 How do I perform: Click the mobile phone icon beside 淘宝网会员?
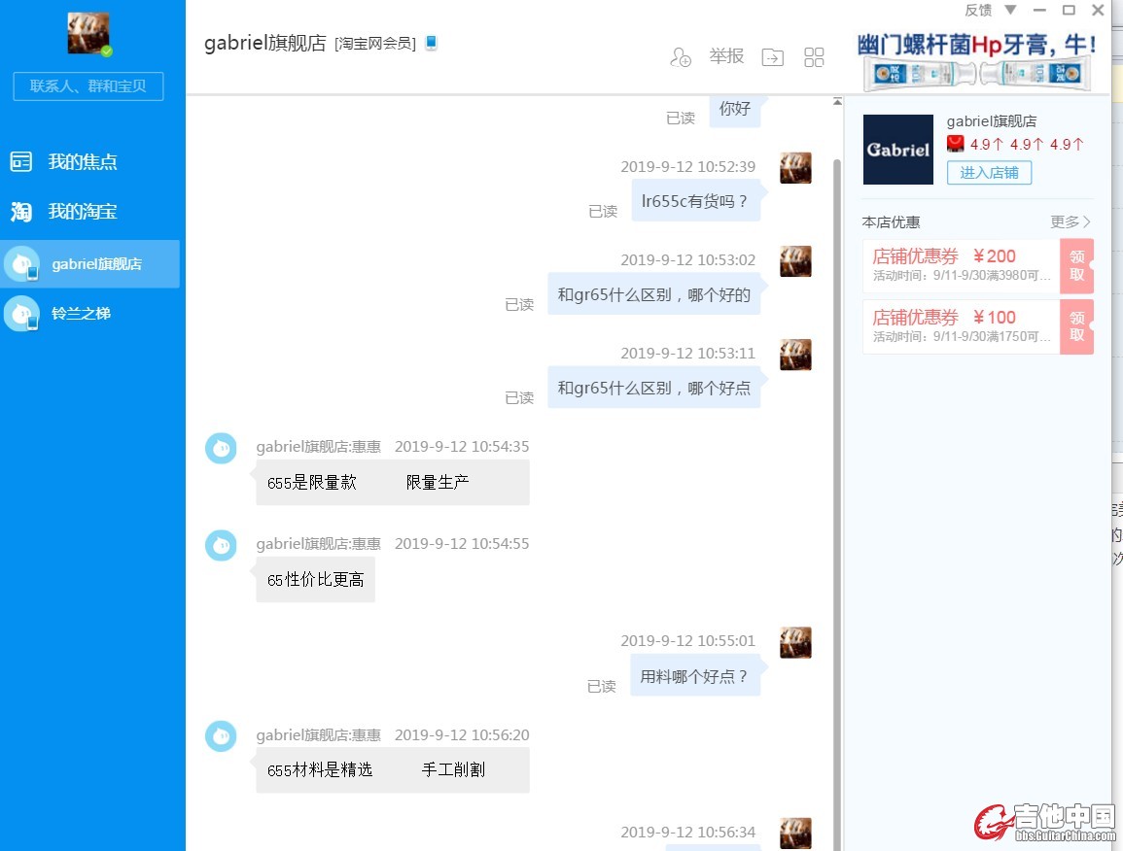click(x=432, y=43)
